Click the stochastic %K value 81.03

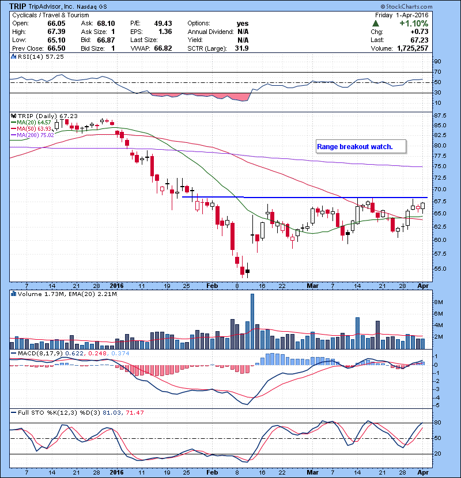pyautogui.click(x=111, y=412)
